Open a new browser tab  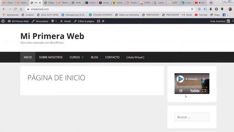click(211, 3)
